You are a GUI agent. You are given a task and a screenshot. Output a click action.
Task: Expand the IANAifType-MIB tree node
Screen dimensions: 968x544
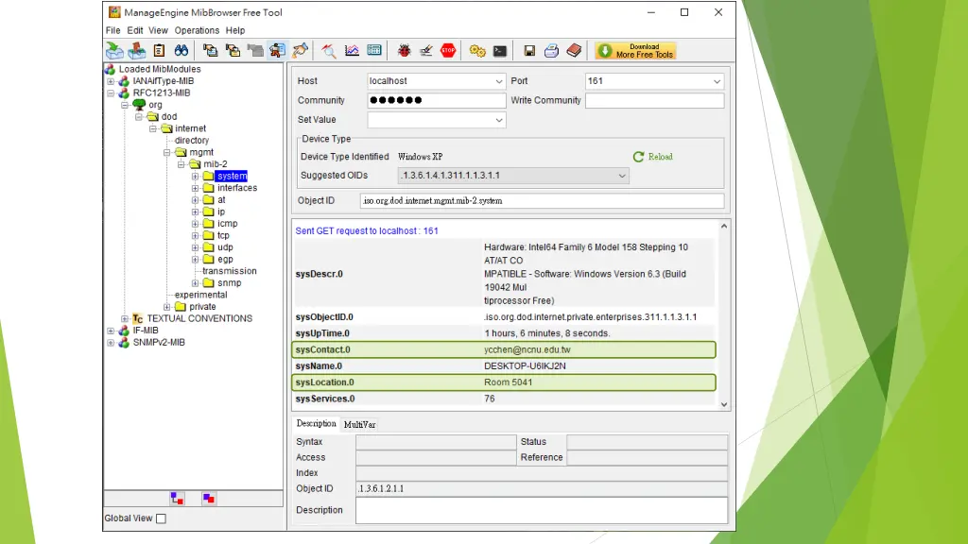tap(111, 81)
